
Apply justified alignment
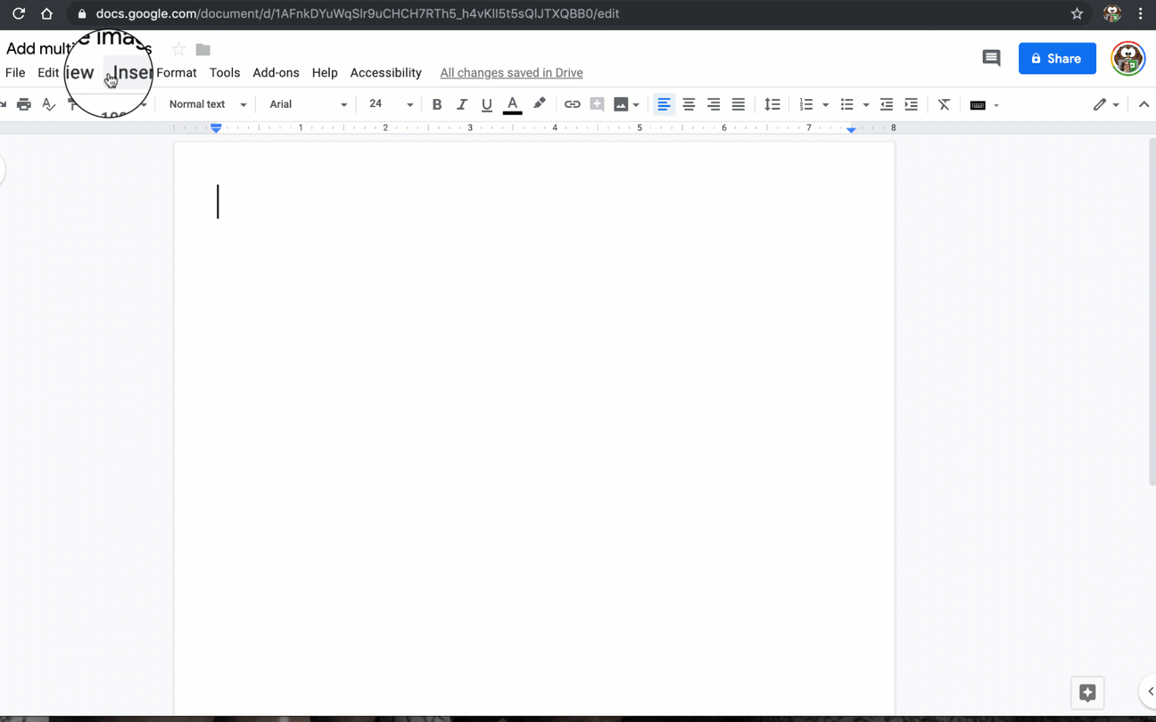(x=738, y=104)
